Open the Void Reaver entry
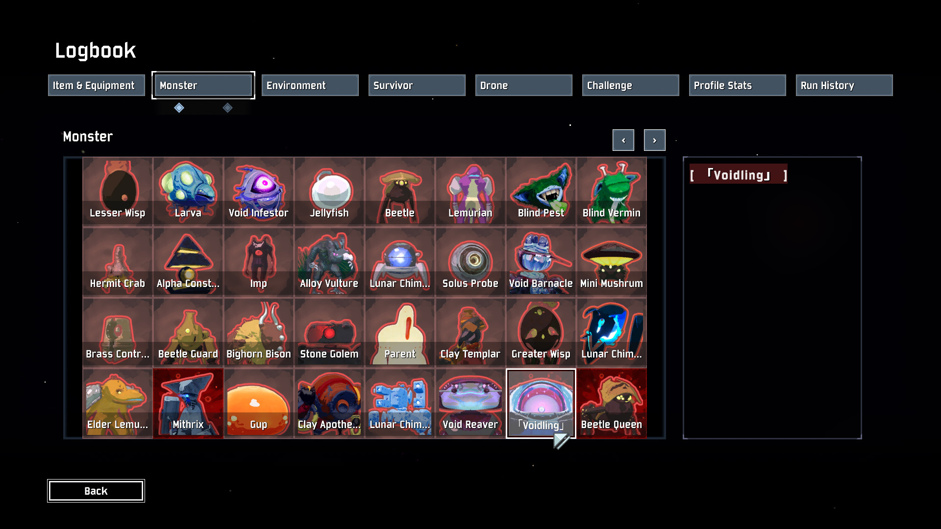941x529 pixels. click(470, 403)
